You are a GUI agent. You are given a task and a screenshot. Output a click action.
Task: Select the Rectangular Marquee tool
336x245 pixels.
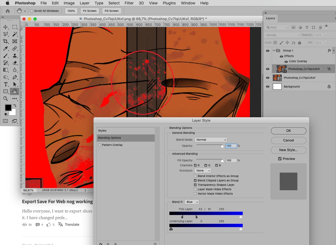pyautogui.click(x=15, y=27)
